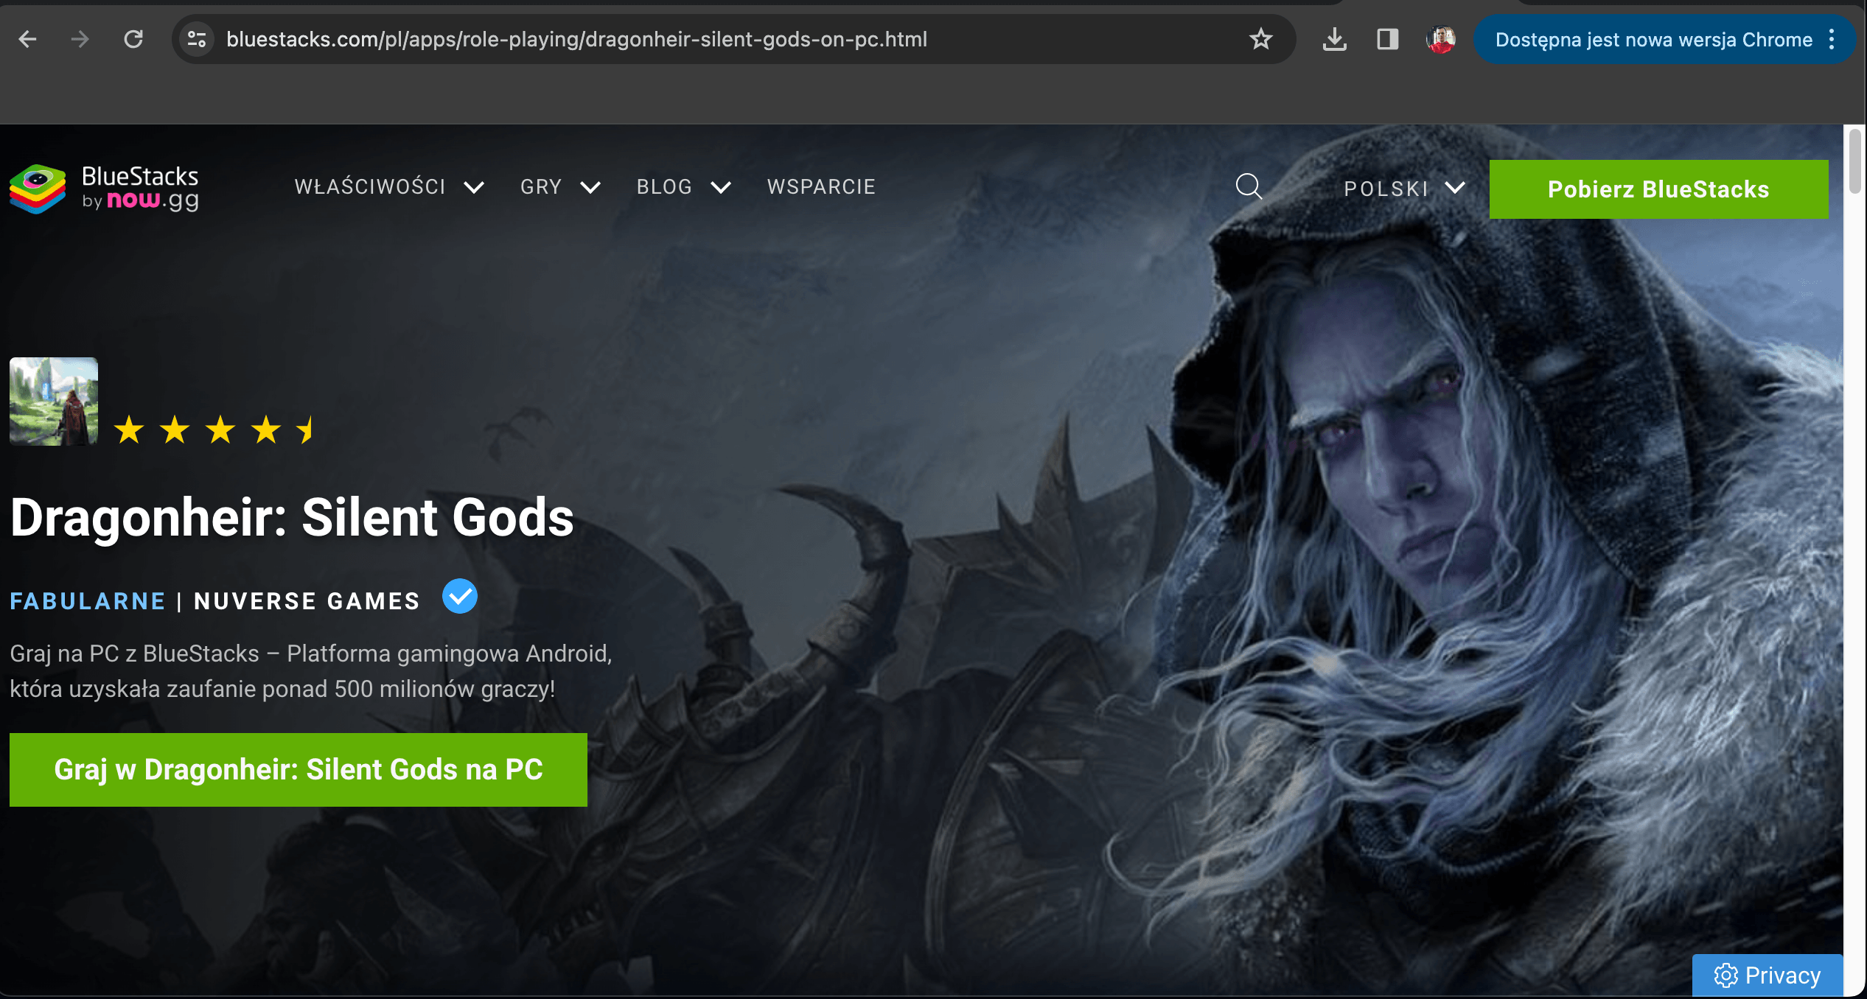
Task: Click Graj w Dragonheir: Silent Gods na PC
Action: point(299,769)
